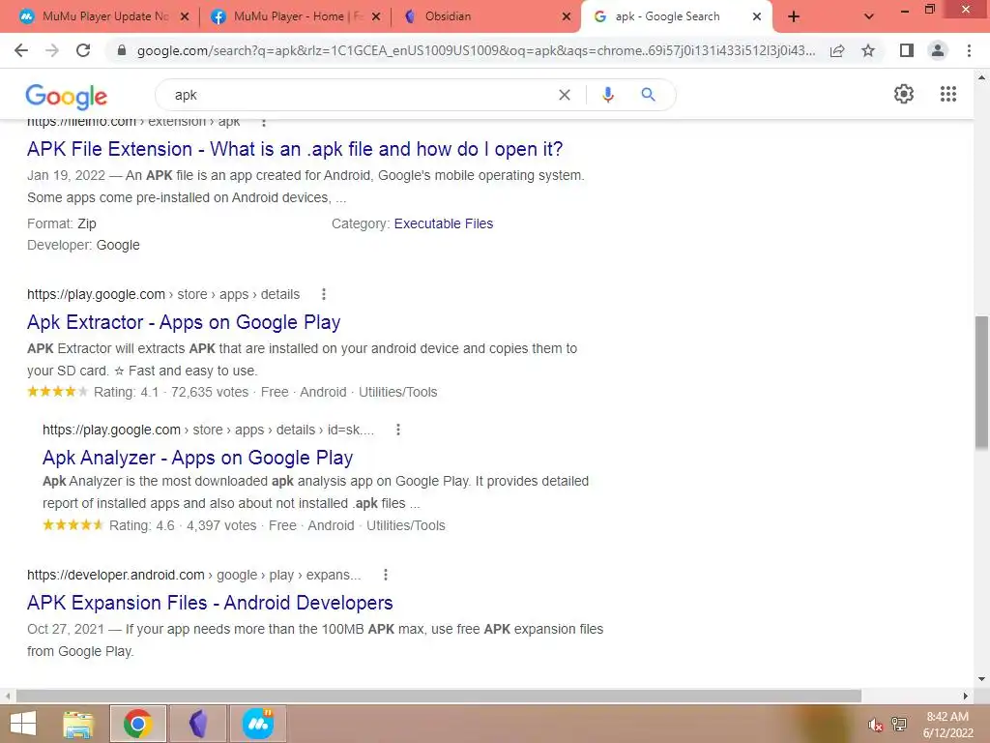Click the address bar URL

[476, 50]
